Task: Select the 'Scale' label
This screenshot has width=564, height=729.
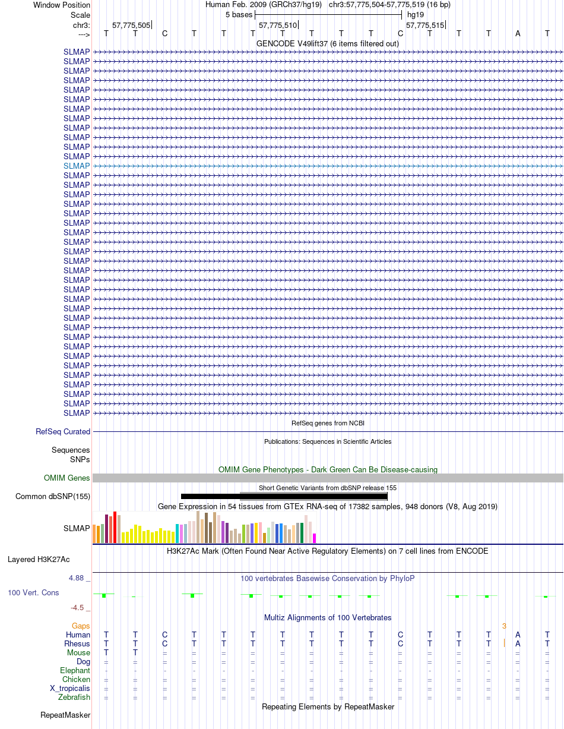Action: click(x=80, y=15)
